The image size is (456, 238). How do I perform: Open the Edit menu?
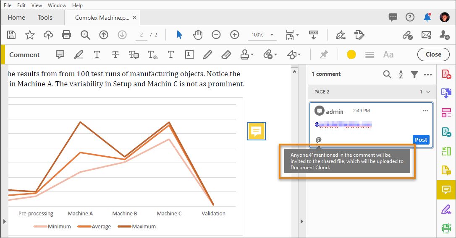21,5
